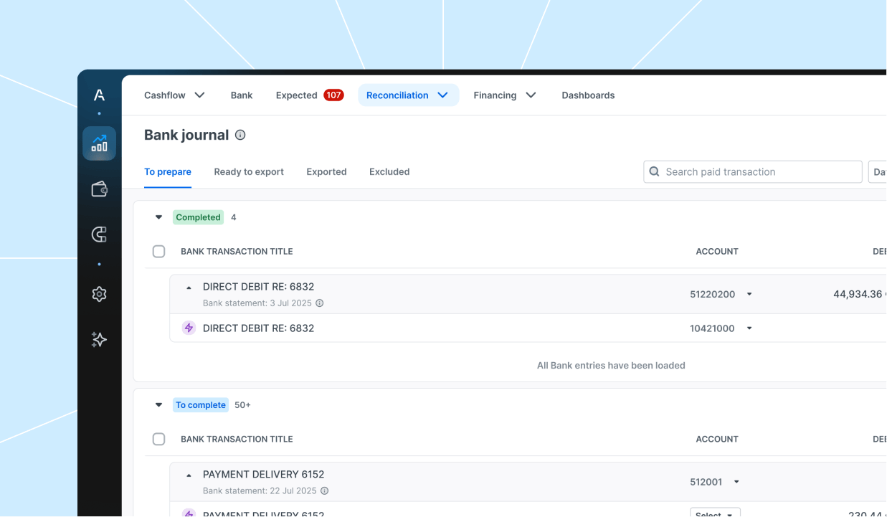Viewport: 887px width, 517px height.
Task: Click the search magnifier icon
Action: pyautogui.click(x=654, y=171)
